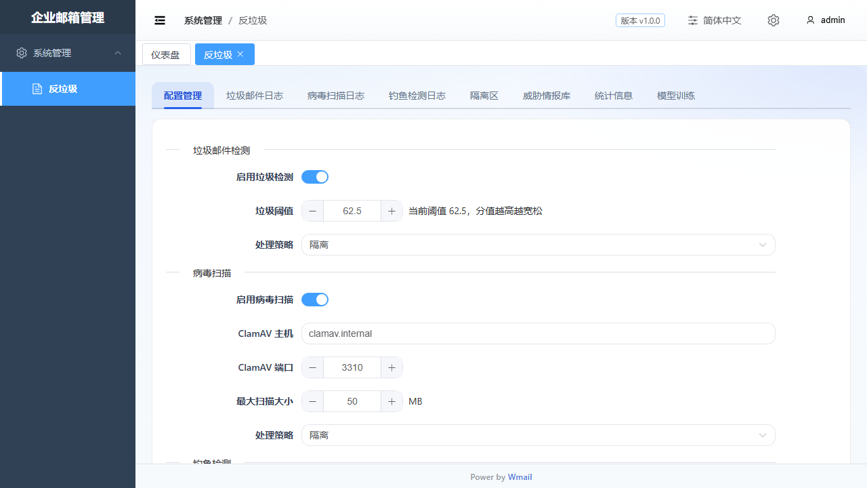This screenshot has width=867, height=488.
Task: Open the spam 处理策略 dropdown
Action: (x=538, y=245)
